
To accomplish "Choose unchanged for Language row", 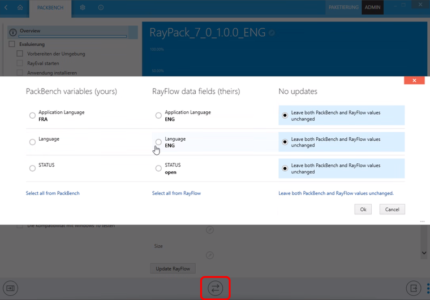I will click(285, 142).
